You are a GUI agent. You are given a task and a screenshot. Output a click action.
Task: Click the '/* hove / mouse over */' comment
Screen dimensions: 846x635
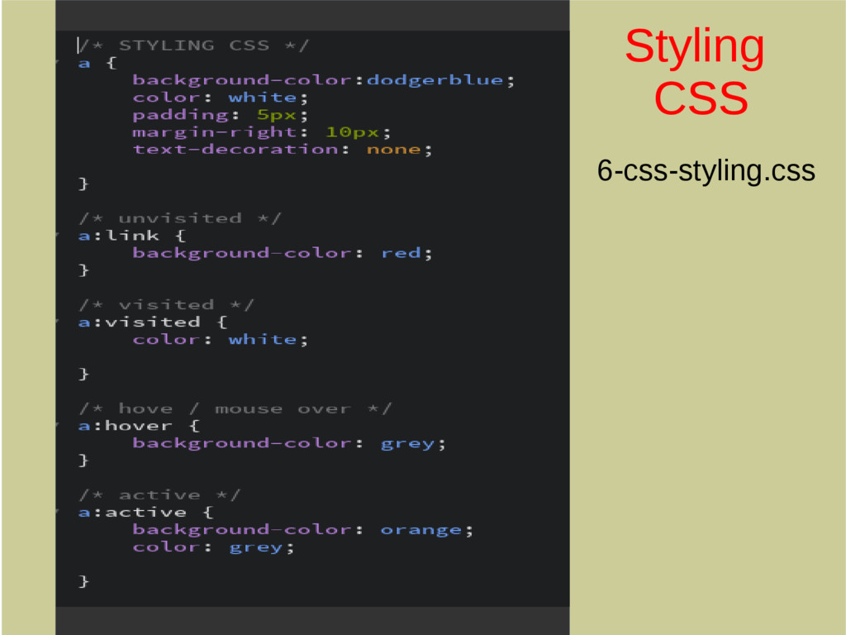(x=235, y=408)
